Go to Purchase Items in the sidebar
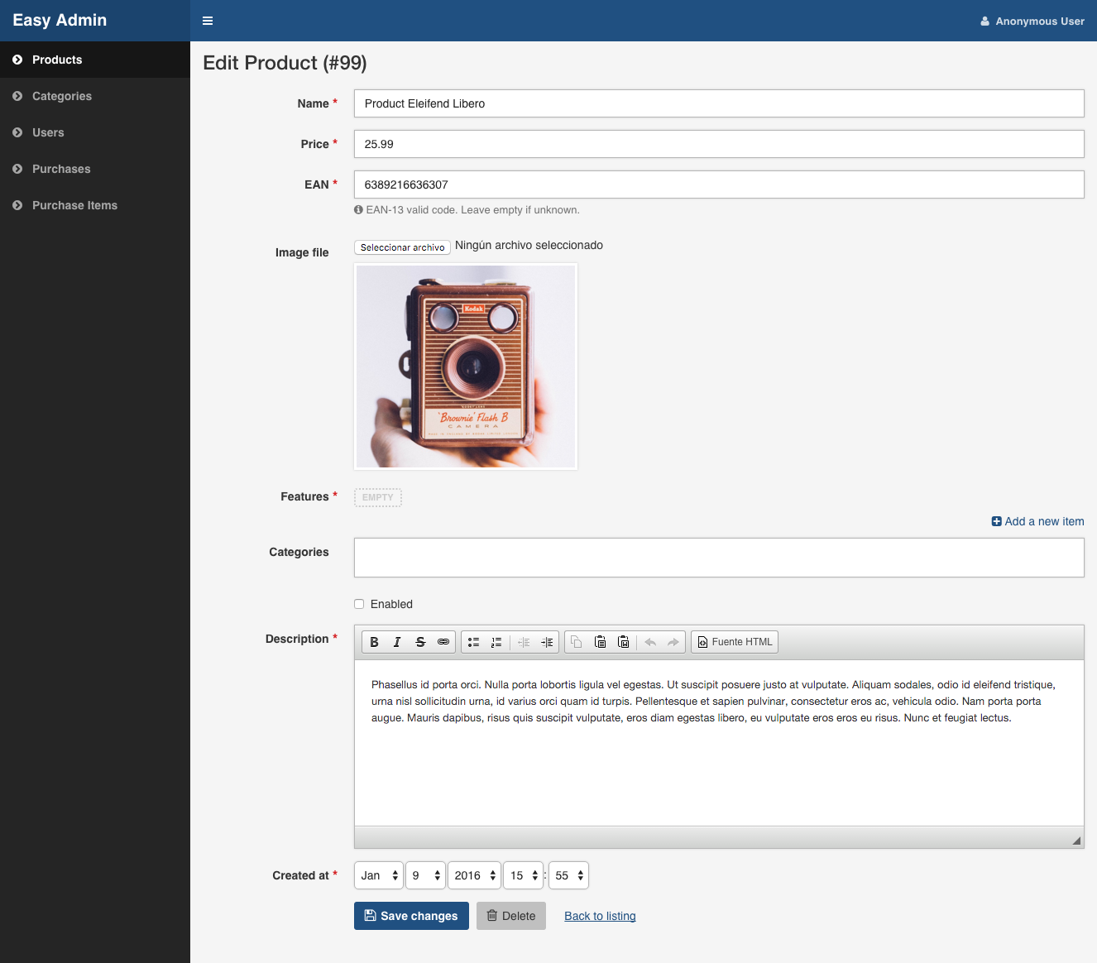The width and height of the screenshot is (1097, 963). (74, 205)
